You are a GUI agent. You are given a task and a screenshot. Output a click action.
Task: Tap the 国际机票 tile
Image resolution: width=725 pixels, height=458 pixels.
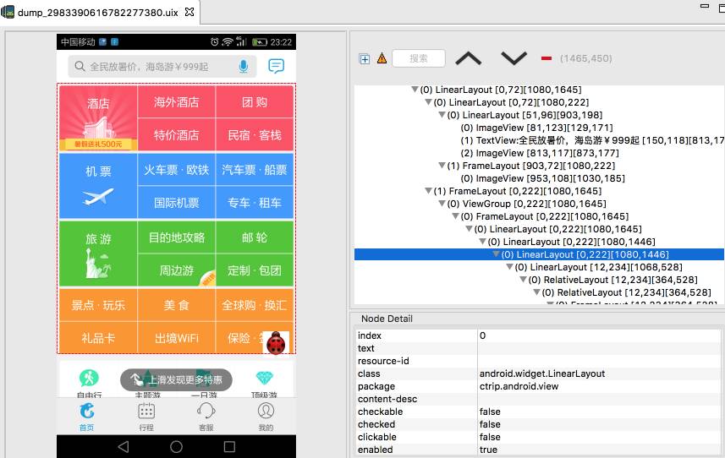[x=177, y=202]
